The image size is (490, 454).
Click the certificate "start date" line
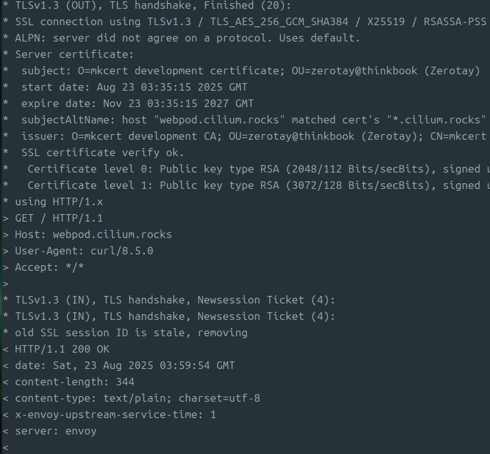coord(134,87)
